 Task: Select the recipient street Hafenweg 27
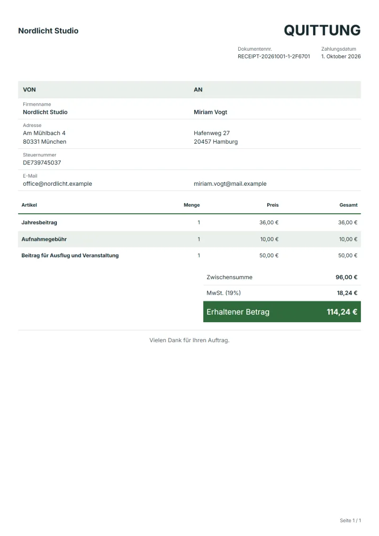click(212, 133)
